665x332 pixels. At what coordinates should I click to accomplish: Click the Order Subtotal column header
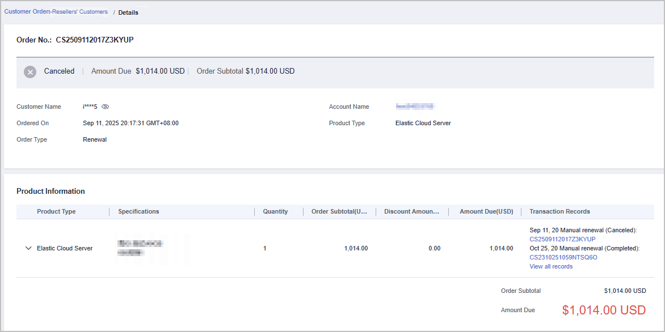[343, 211]
